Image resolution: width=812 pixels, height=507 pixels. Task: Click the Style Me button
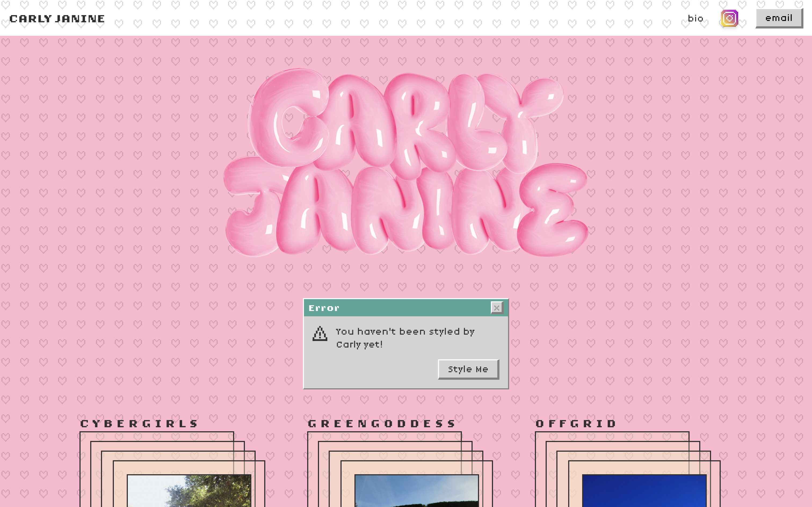[468, 369]
